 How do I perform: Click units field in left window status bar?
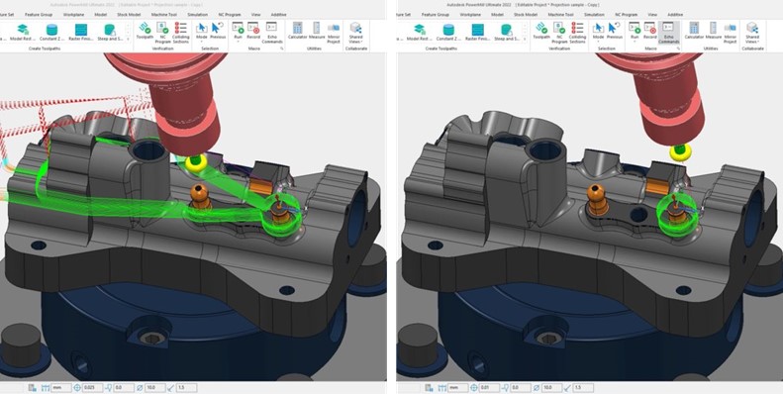pos(61,387)
